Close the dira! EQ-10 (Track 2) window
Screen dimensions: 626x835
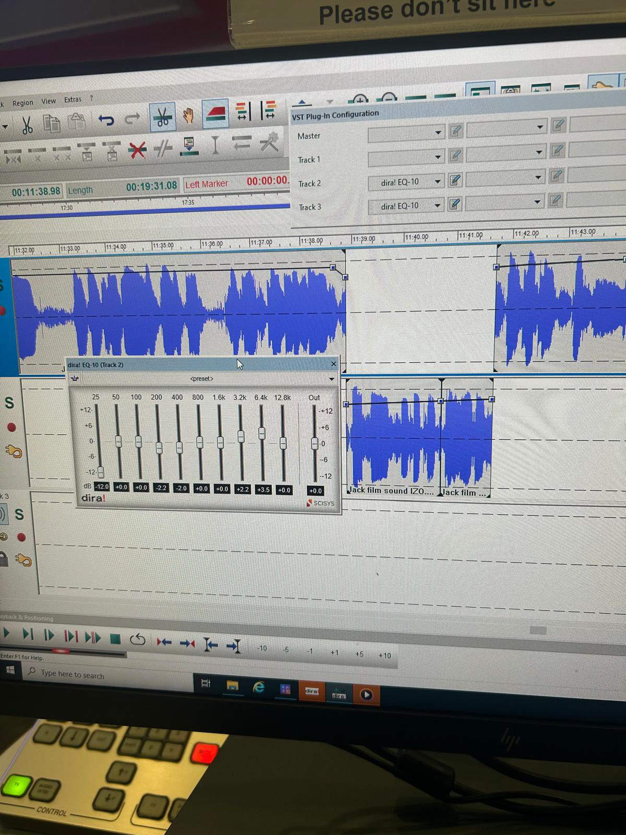[x=334, y=364]
